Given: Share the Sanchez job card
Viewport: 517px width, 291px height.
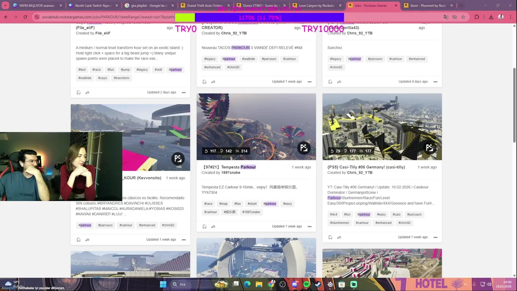Looking at the screenshot, I should click(x=339, y=82).
